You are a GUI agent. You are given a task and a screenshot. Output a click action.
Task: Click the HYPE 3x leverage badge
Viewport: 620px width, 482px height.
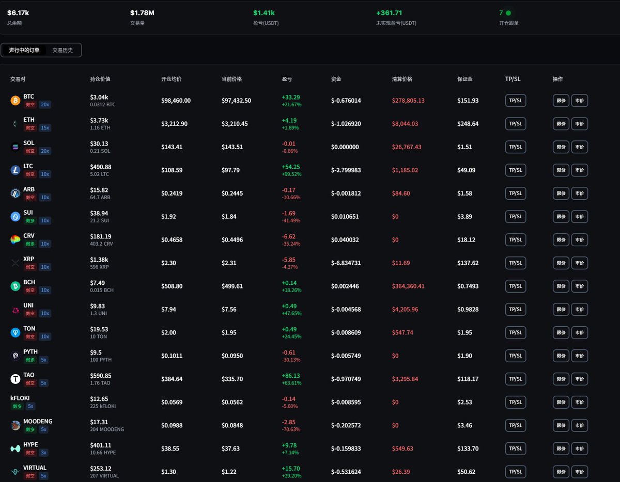click(x=43, y=453)
